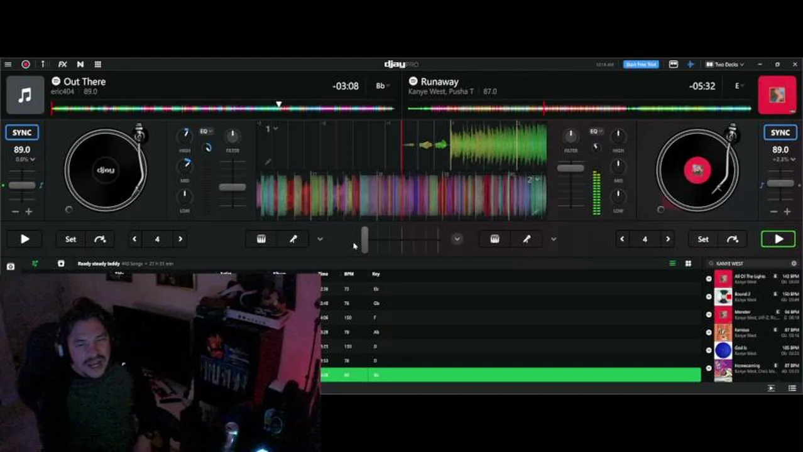This screenshot has height=452, width=803.
Task: Switch library to grid view
Action: tap(688, 264)
